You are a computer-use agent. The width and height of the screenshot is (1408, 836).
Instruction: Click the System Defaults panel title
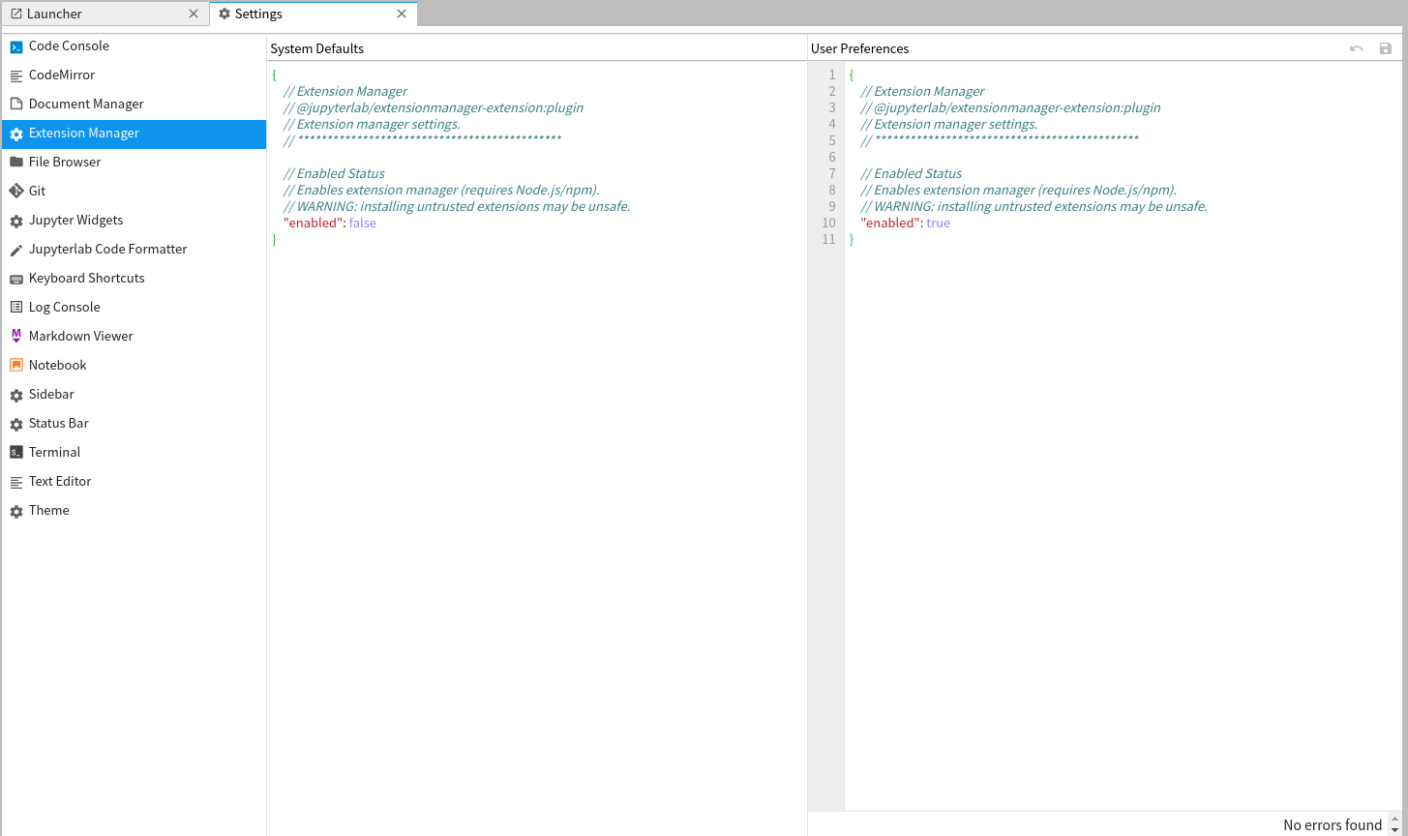[317, 48]
